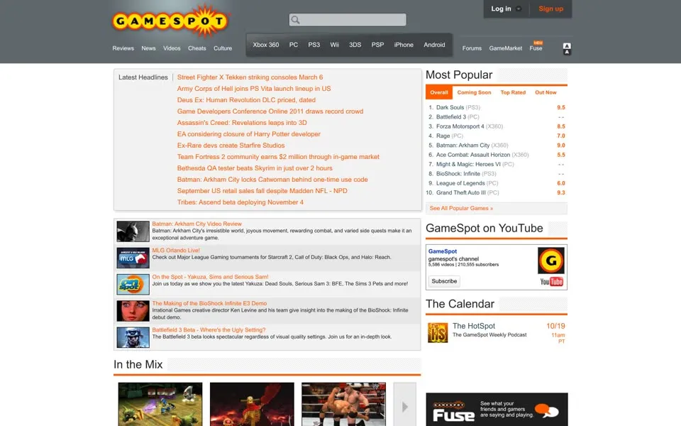Open Team Fortress 2 community headline
The image size is (681, 426).
click(278, 156)
